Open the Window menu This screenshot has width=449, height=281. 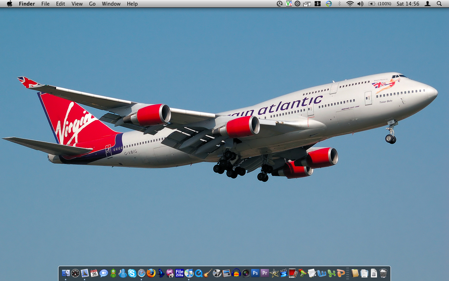point(111,4)
